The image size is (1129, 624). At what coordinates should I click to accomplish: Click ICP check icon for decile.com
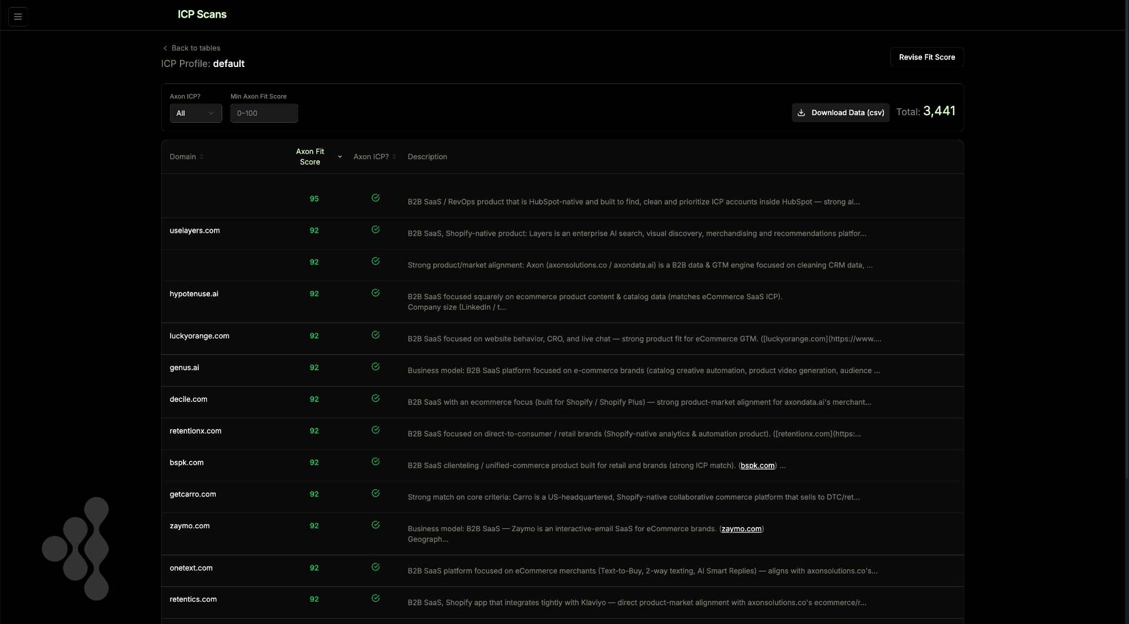[376, 398]
